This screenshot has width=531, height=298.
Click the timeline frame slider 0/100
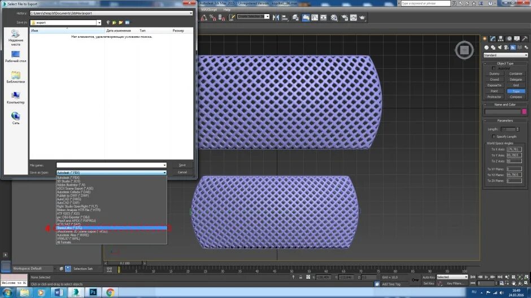point(125,263)
